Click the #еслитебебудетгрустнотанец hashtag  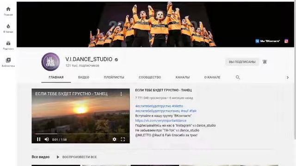(x=158, y=111)
